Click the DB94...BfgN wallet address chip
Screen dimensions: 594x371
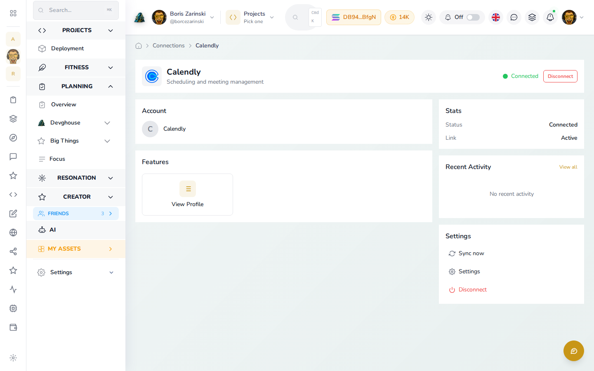click(354, 17)
